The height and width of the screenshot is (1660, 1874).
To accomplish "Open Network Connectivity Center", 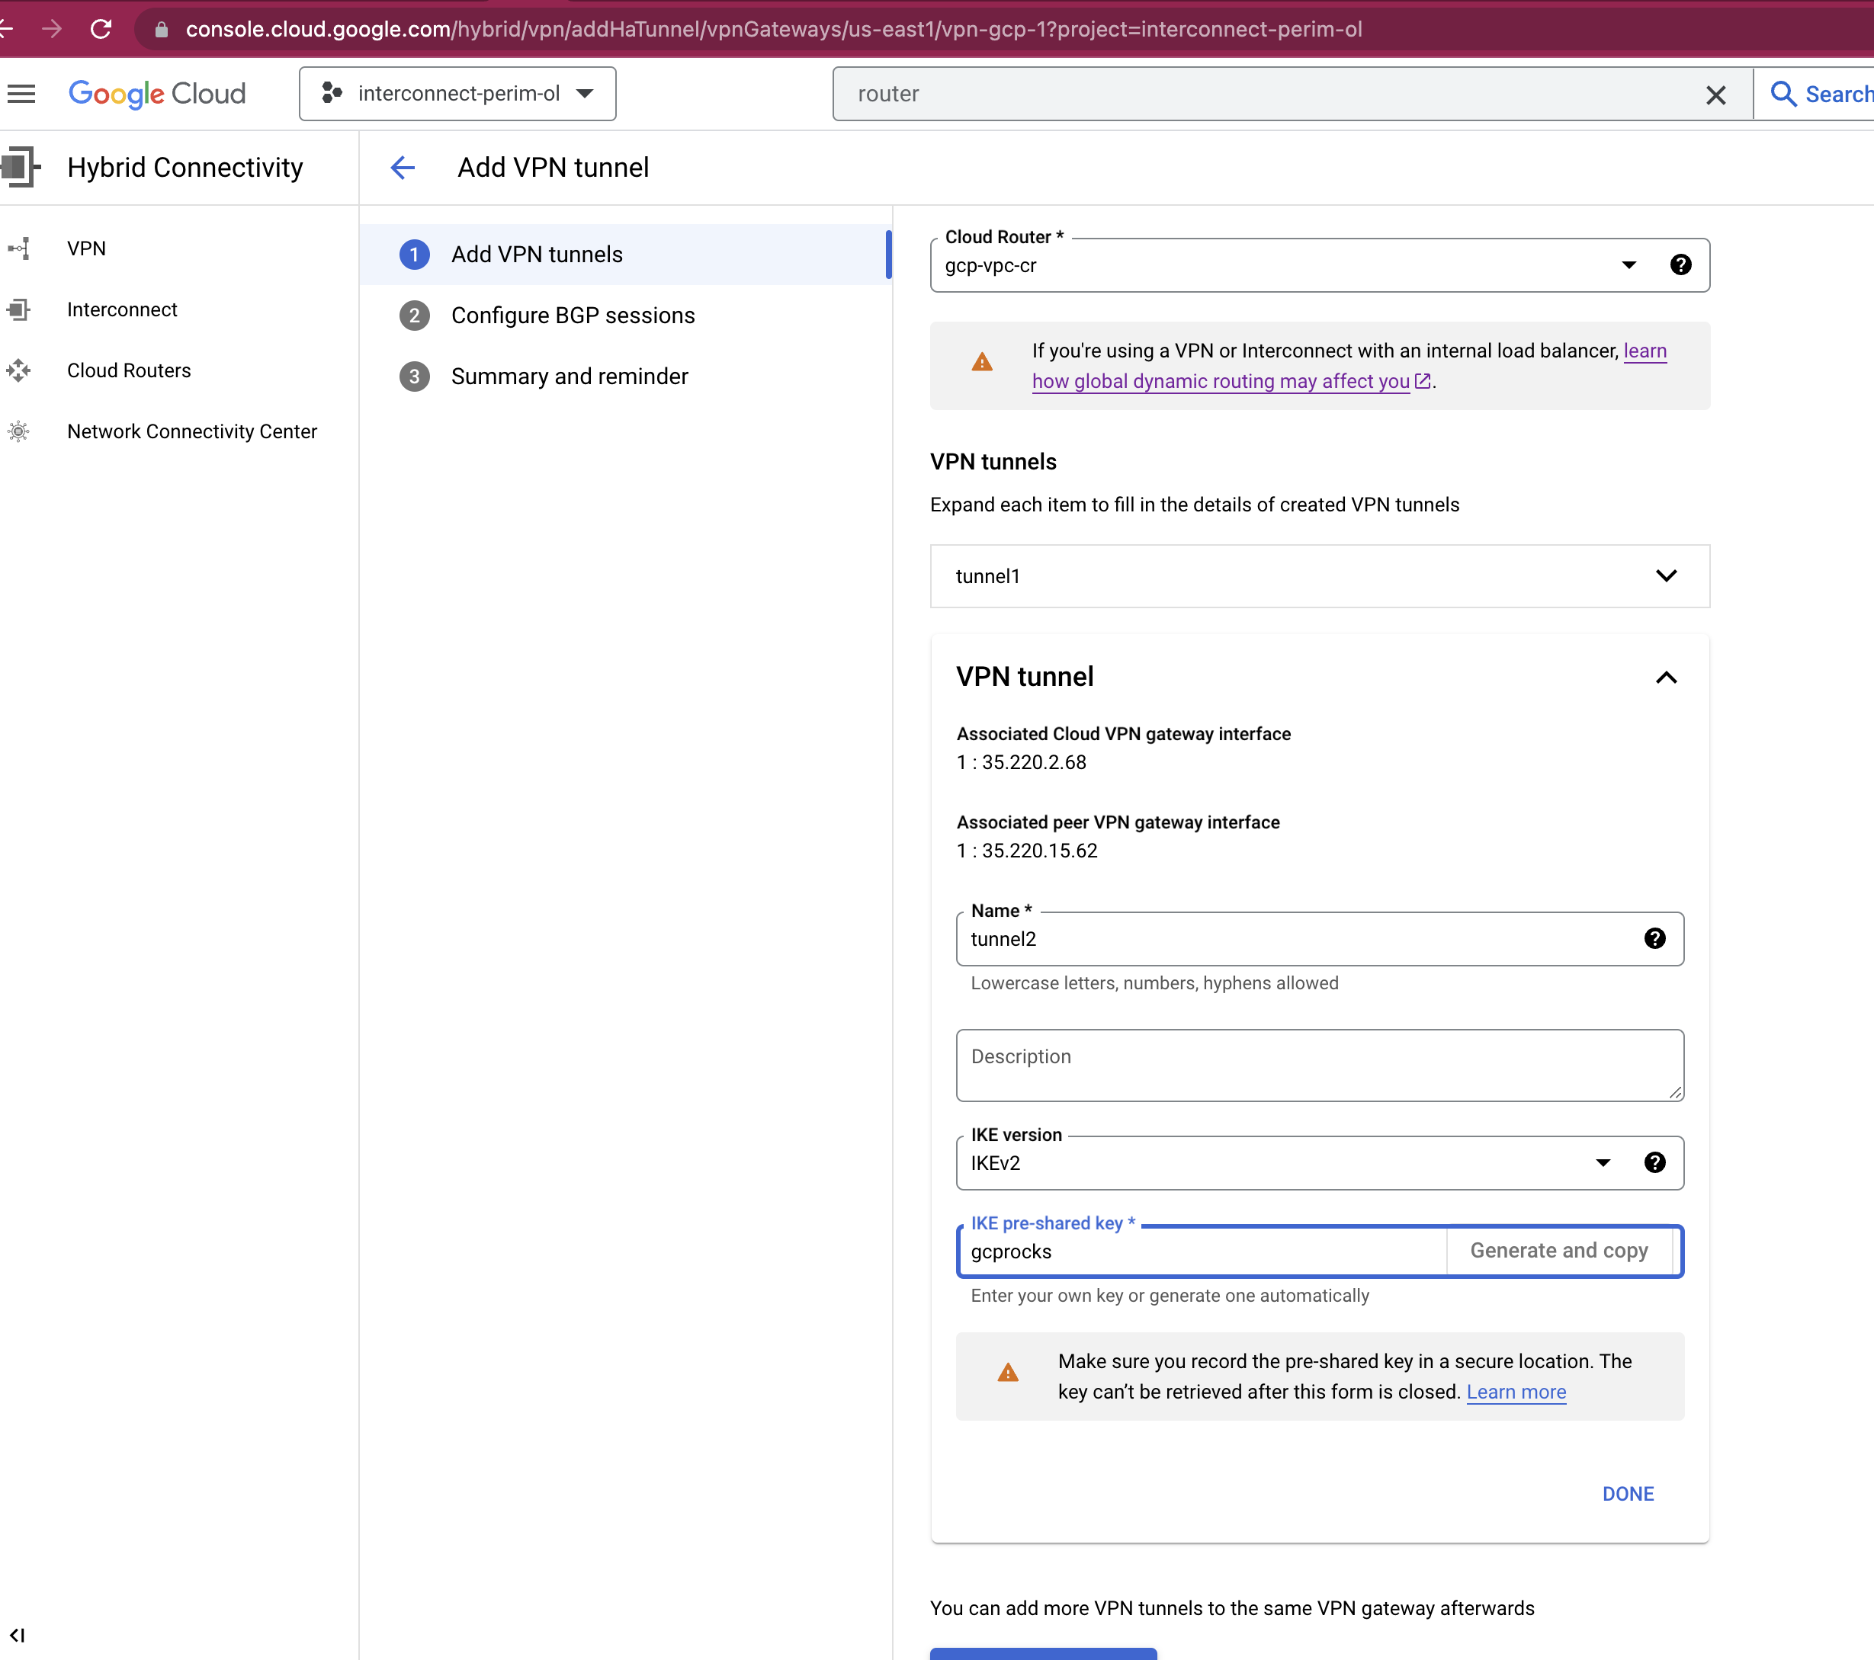I will 191,431.
